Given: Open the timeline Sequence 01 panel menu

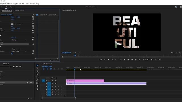Looking at the screenshot, I should (52, 64).
